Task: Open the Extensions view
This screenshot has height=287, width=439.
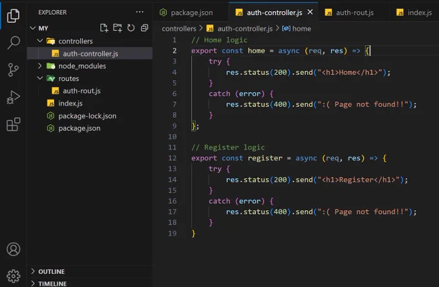Action: tap(13, 124)
